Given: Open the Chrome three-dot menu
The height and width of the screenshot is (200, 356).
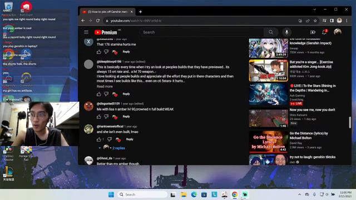Looking at the screenshot, I should [347, 21].
